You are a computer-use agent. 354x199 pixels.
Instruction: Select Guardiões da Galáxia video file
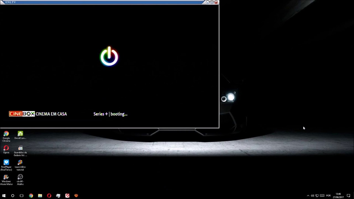(20, 151)
